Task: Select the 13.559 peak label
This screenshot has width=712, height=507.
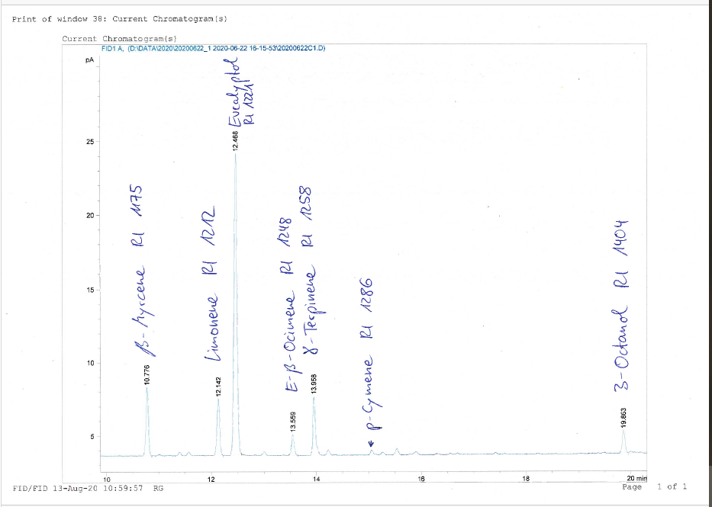Action: (292, 421)
